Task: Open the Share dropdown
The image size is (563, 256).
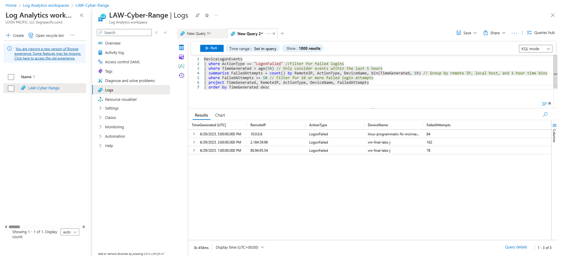Action: [x=495, y=33]
